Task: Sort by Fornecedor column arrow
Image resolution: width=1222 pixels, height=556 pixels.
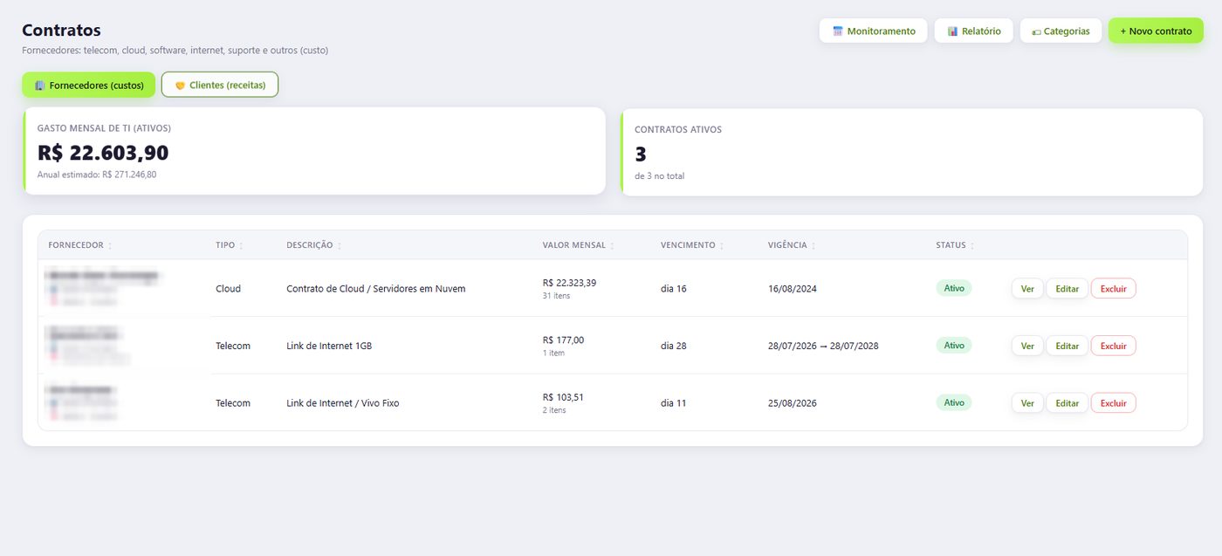Action: 110,246
